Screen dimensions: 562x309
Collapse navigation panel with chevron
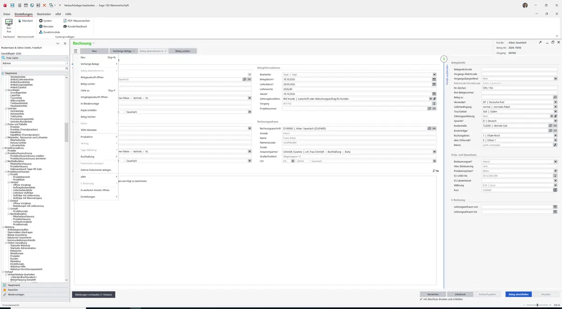click(x=58, y=44)
